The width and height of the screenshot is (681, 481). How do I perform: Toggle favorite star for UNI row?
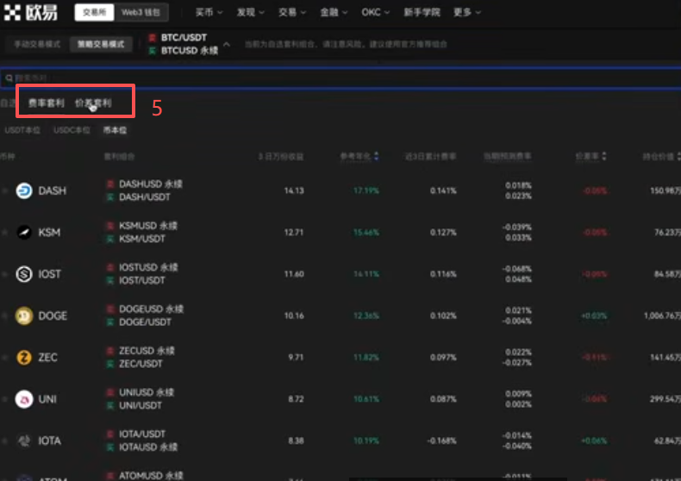[x=5, y=399]
